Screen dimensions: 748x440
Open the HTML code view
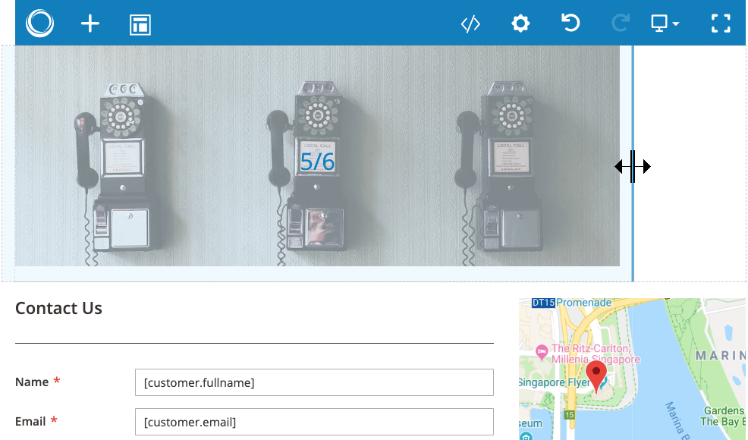coord(470,24)
